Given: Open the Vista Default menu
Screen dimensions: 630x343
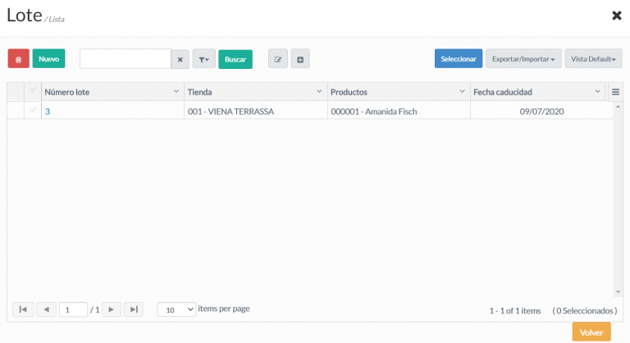Looking at the screenshot, I should click(593, 59).
